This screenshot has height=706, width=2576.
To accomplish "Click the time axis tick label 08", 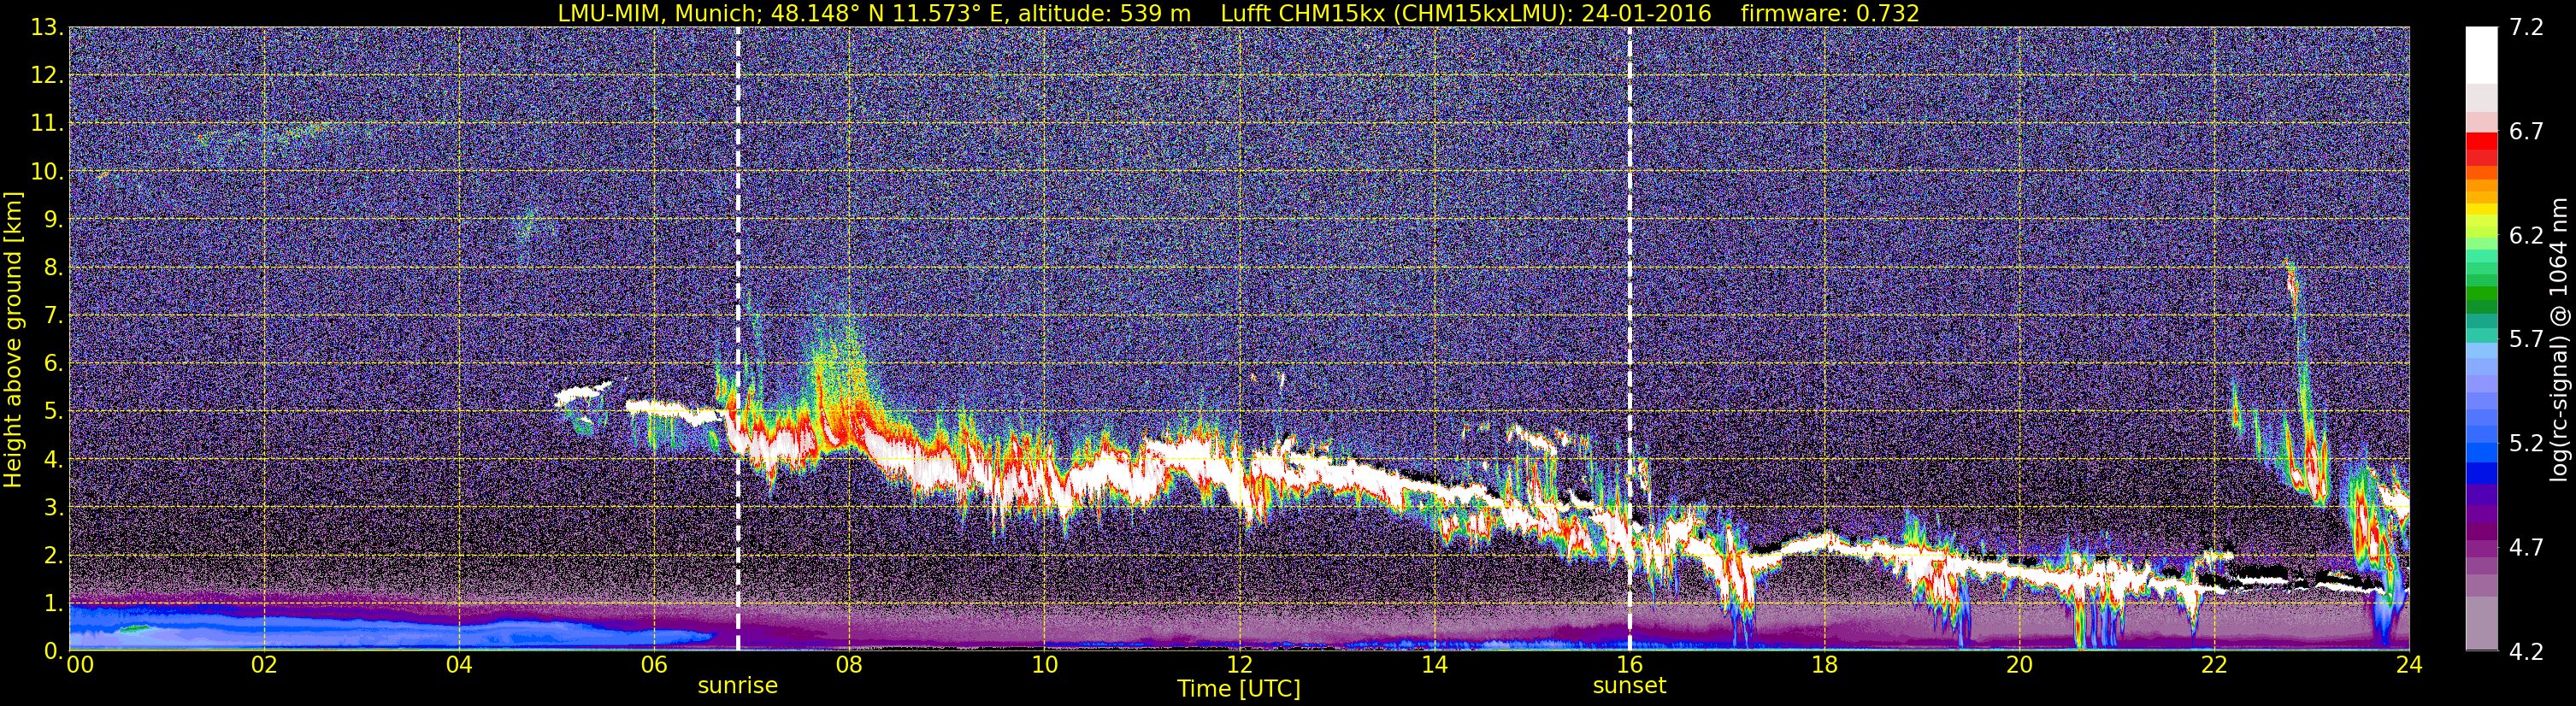I will click(x=849, y=665).
